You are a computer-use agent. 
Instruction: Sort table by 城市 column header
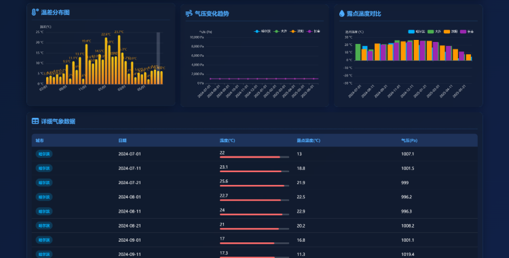click(39, 140)
